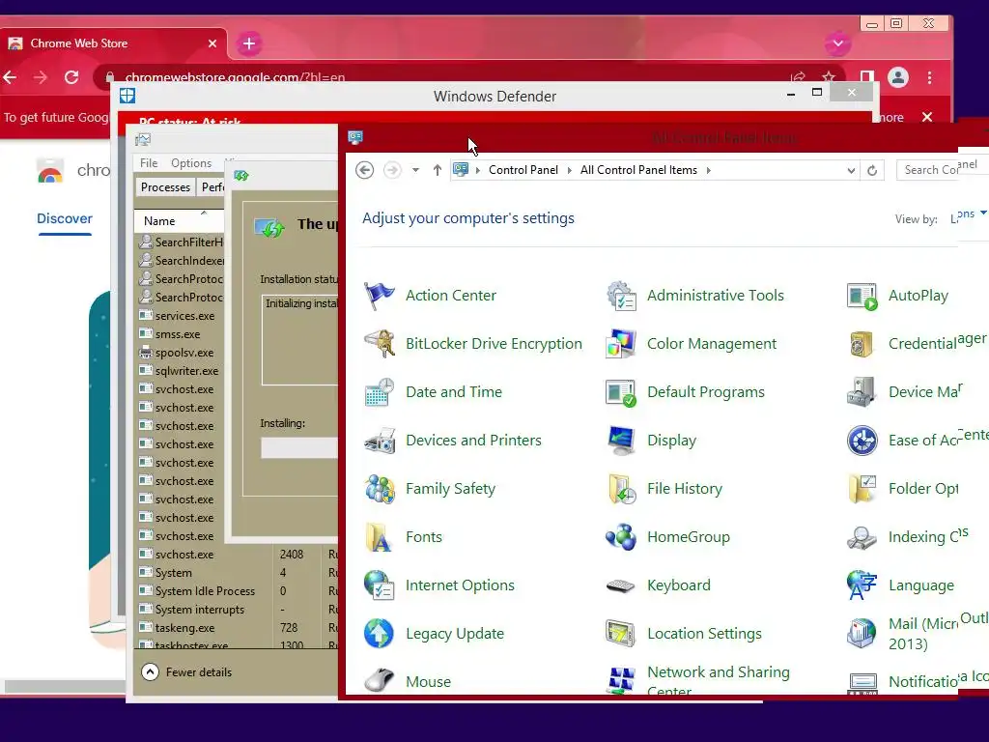Open Discover tab in Chrome Web Store
The image size is (989, 742).
(65, 219)
